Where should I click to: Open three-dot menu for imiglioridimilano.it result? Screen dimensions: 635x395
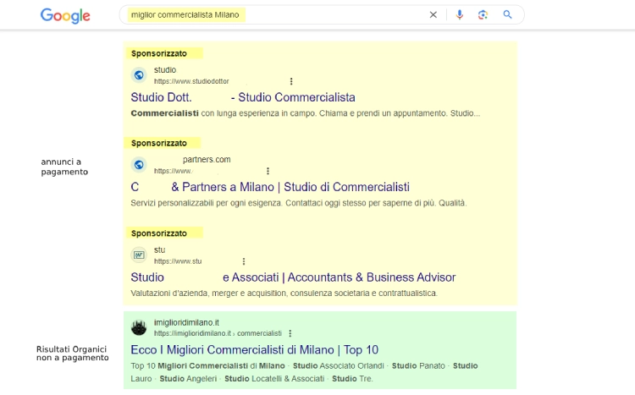290,333
